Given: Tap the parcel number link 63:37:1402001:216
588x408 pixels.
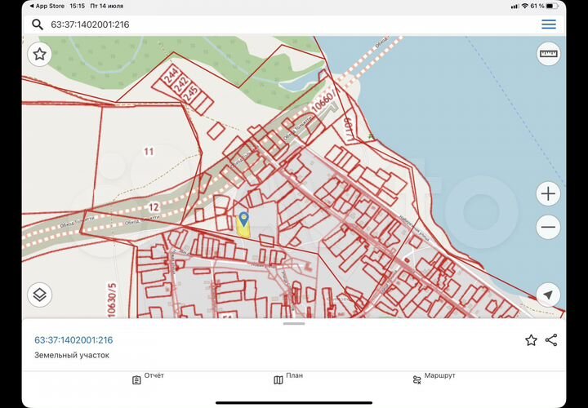Looking at the screenshot, I should [73, 340].
